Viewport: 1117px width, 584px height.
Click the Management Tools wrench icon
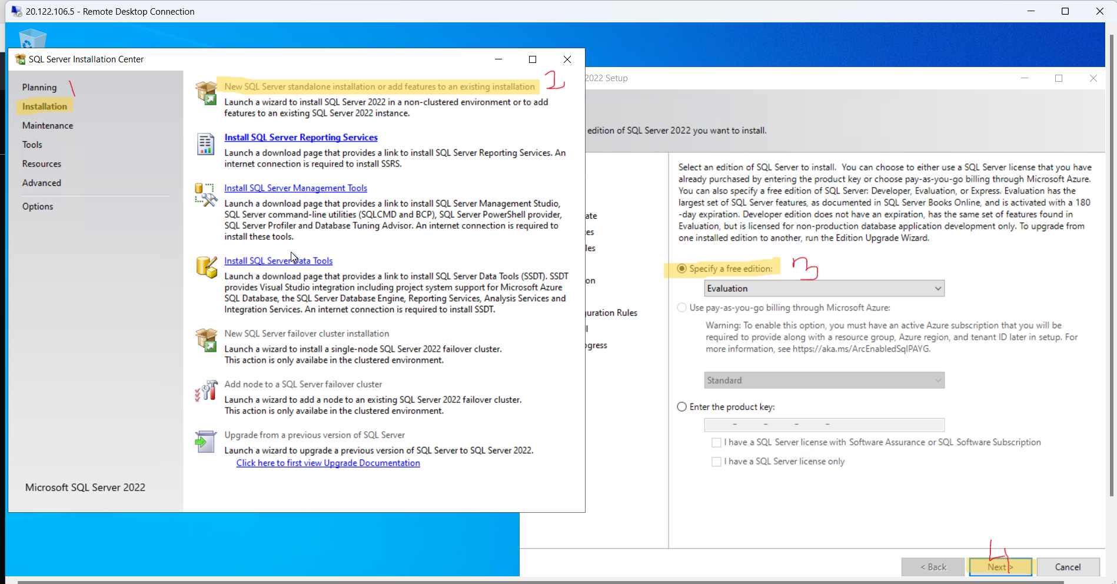206,195
